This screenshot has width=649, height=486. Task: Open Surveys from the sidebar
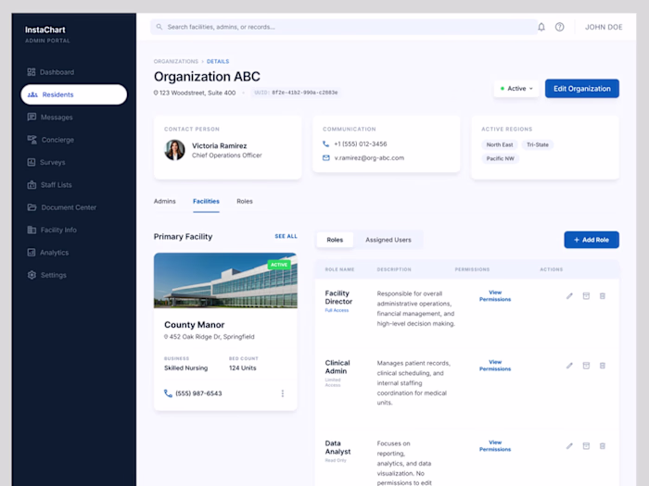click(x=46, y=162)
